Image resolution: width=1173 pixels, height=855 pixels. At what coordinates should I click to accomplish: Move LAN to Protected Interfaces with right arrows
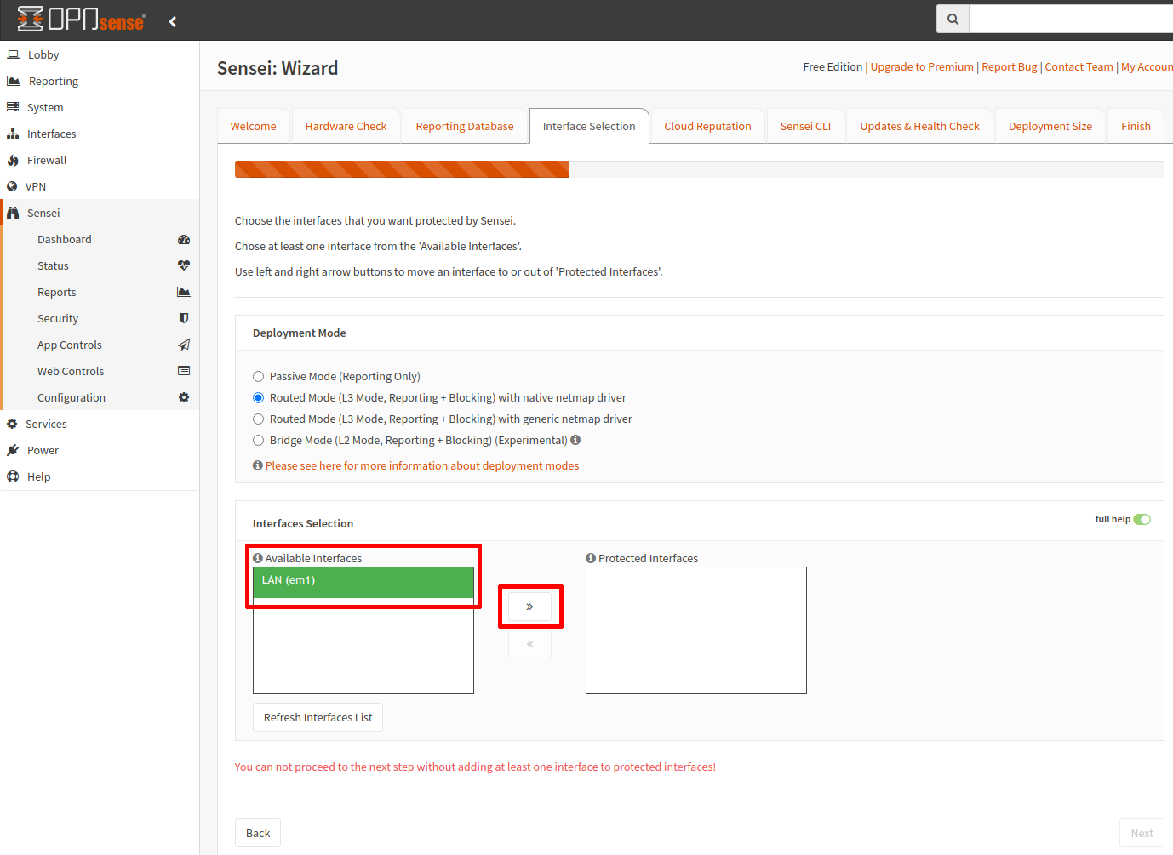529,606
